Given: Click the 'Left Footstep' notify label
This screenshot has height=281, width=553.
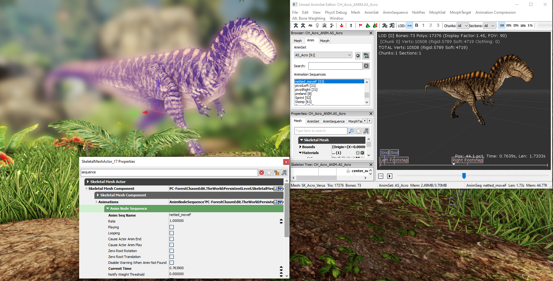Looking at the screenshot, I should 394,160.
